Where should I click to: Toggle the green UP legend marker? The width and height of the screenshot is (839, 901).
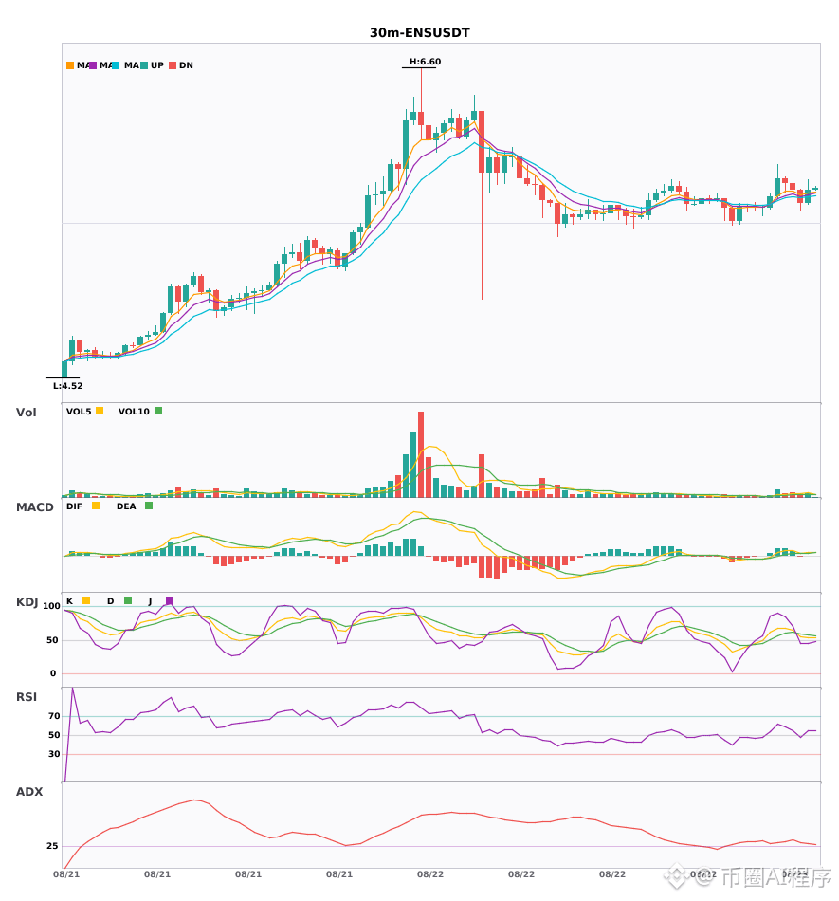(x=145, y=65)
